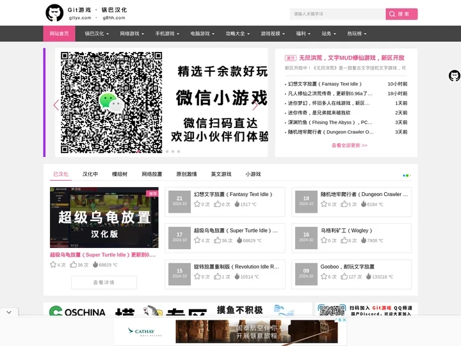Like the 幻想文字放置 card thumbs-up

(217, 204)
